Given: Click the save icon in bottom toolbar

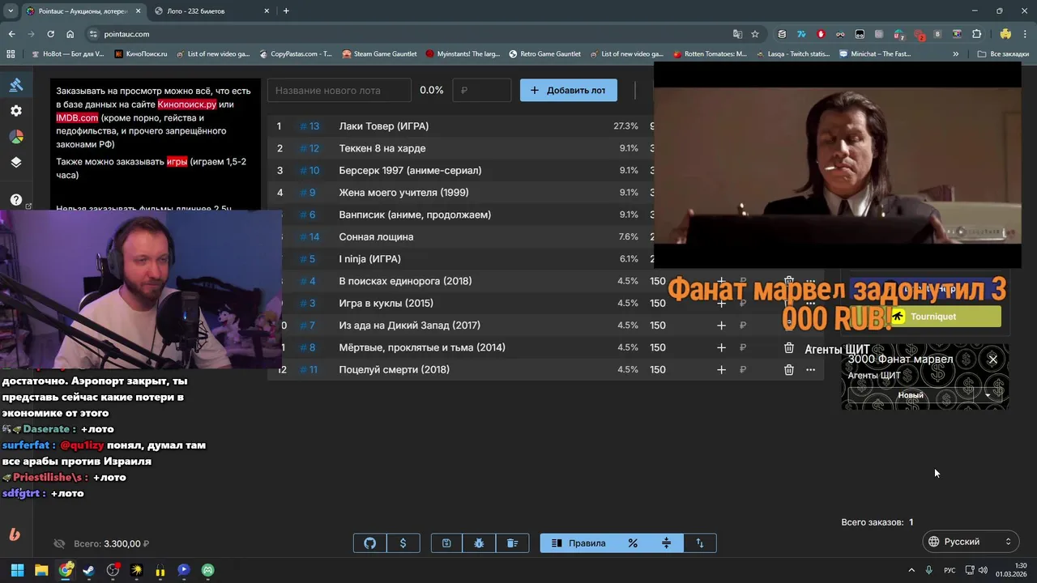Looking at the screenshot, I should [x=446, y=543].
